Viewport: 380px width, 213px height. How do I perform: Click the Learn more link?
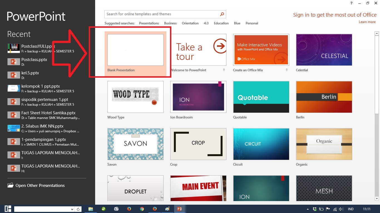pyautogui.click(x=367, y=22)
